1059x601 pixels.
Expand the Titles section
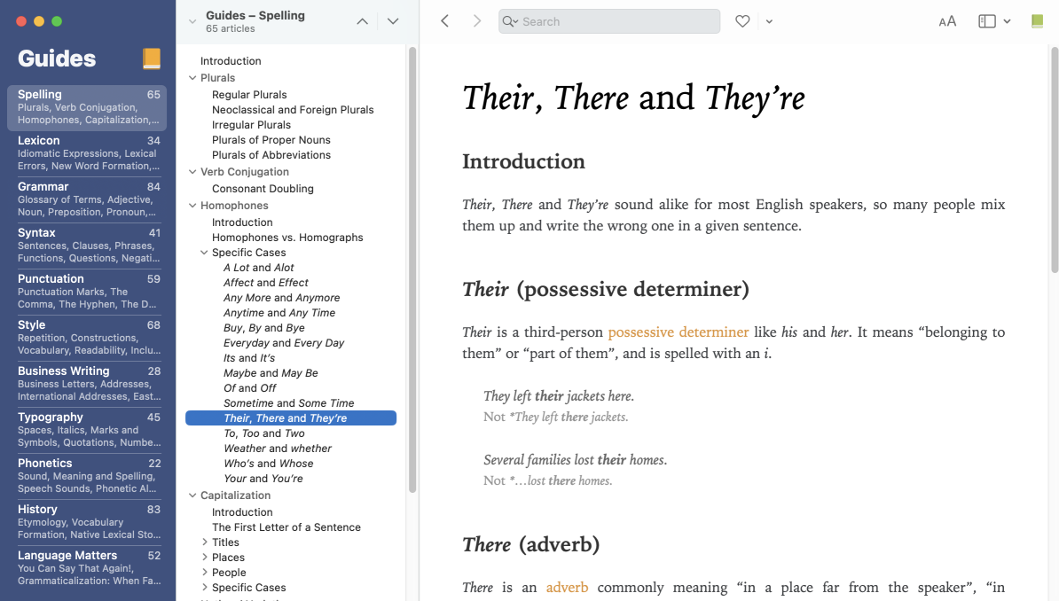(205, 542)
